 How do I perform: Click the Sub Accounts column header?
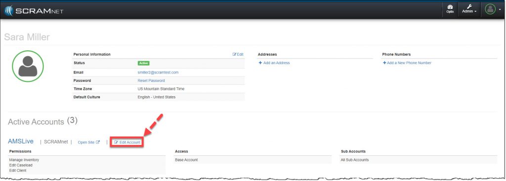(353, 151)
